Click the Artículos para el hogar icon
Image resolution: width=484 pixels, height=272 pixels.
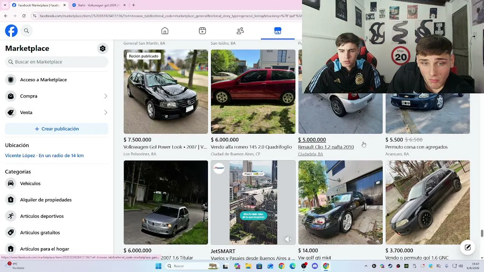click(x=11, y=249)
